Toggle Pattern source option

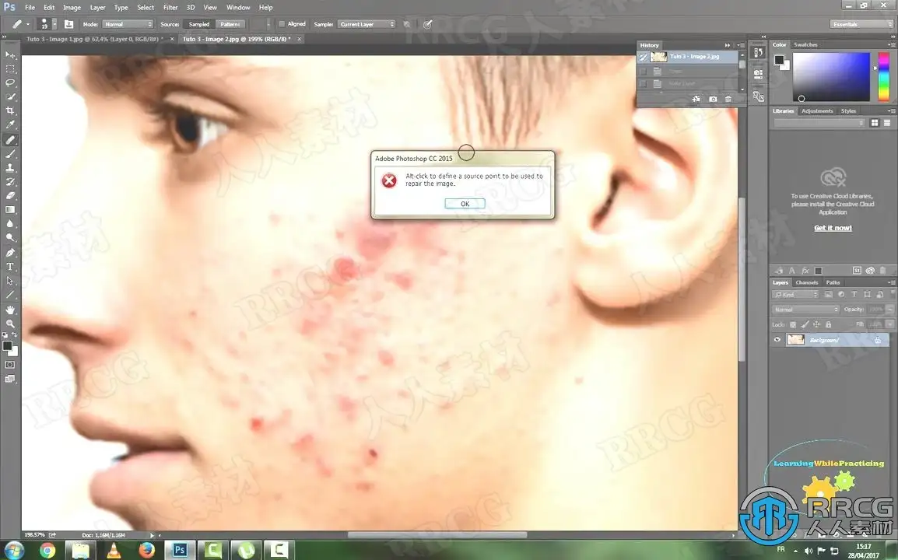[230, 24]
